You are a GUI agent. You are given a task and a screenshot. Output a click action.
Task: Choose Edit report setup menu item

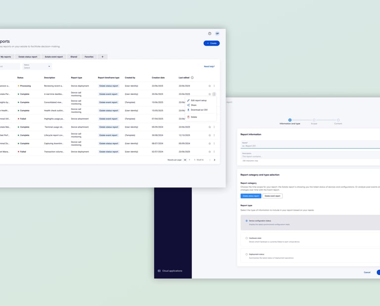201,100
